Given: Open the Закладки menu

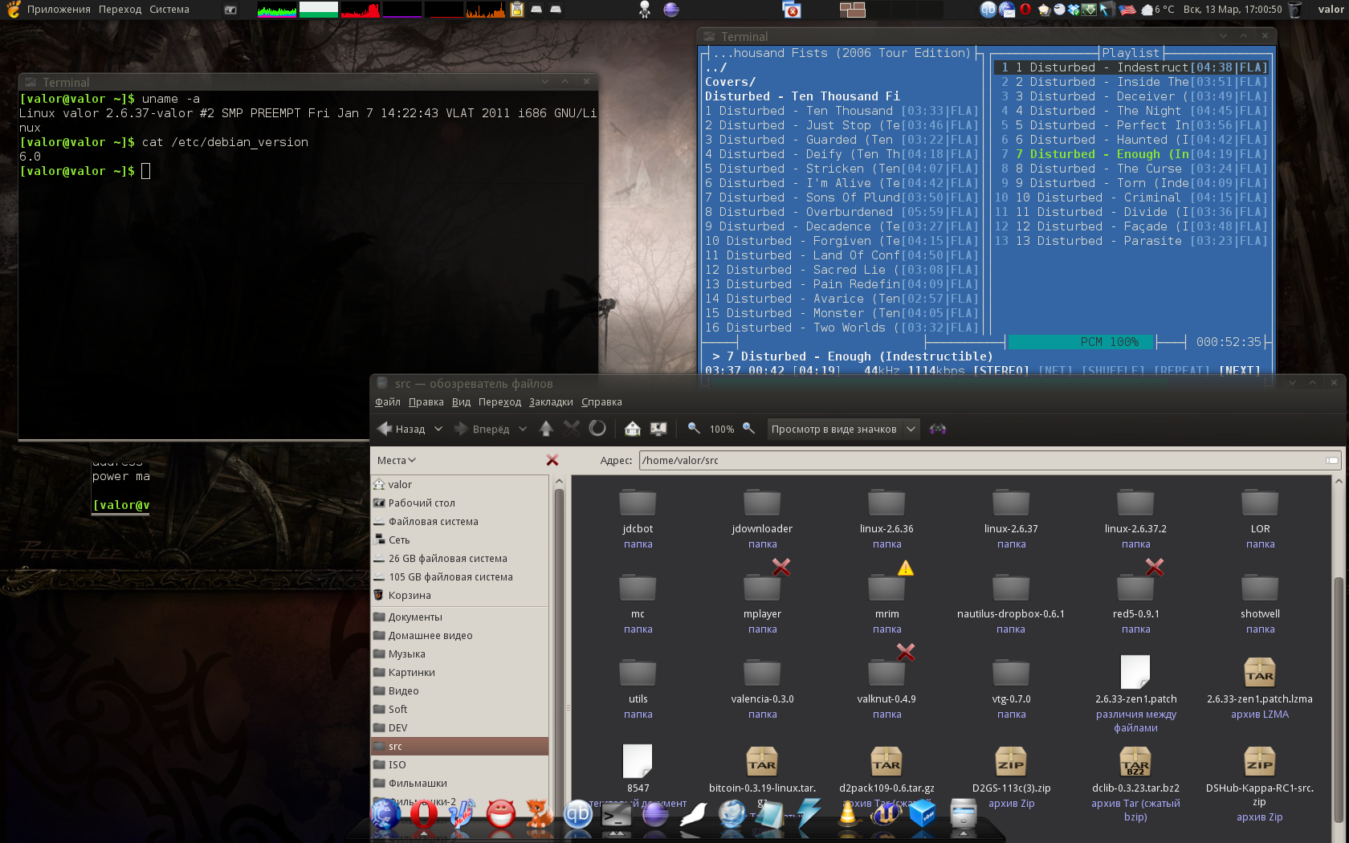Looking at the screenshot, I should click(x=551, y=402).
